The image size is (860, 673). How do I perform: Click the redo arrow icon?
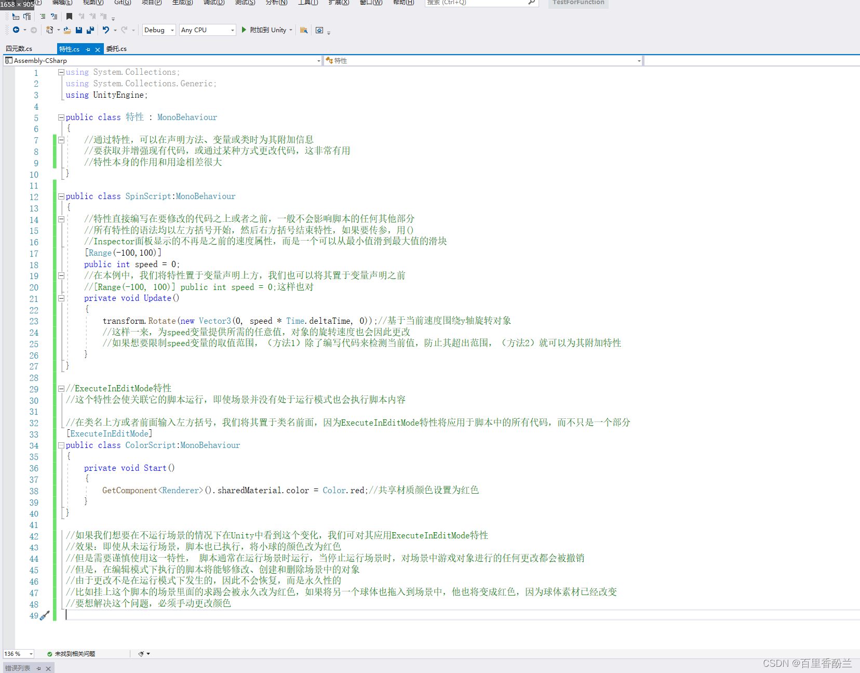click(124, 30)
